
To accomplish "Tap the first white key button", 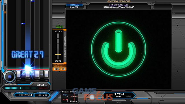I will (x=19, y=74).
